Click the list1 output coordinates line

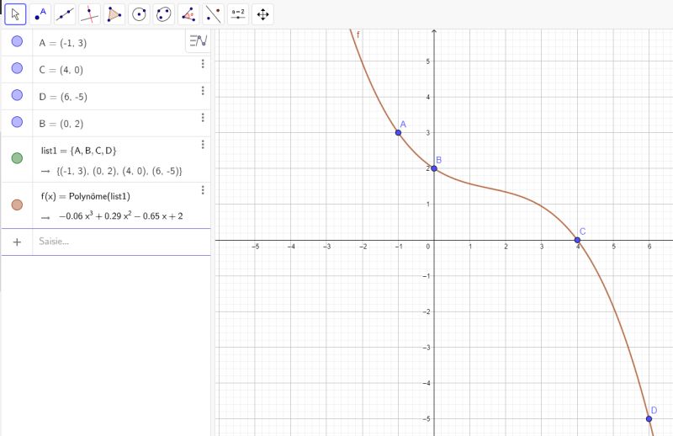119,171
